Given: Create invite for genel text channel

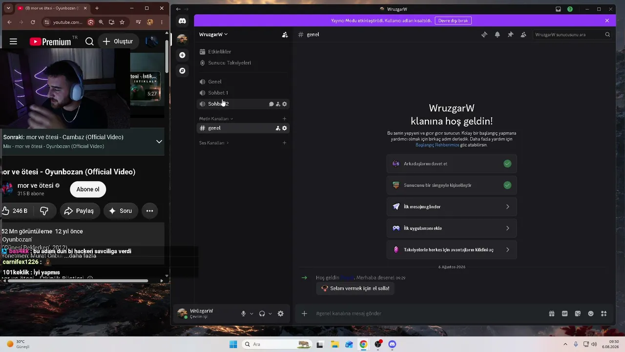Looking at the screenshot, I should [278, 128].
